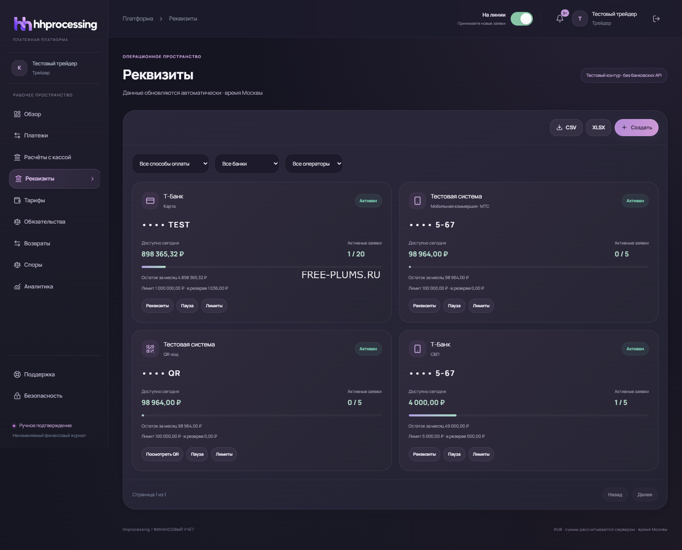
Task: Click the Активен badge on Т-Банк Карта
Action: [368, 201]
